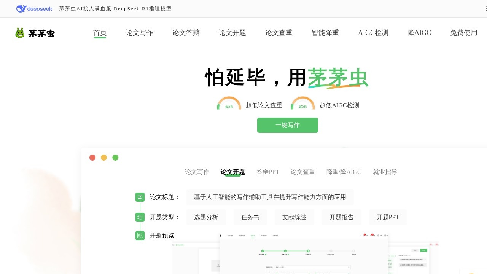Click the 超低AIGC检测 gauge icon
Viewport: 487px width, 274px height.
tap(303, 103)
